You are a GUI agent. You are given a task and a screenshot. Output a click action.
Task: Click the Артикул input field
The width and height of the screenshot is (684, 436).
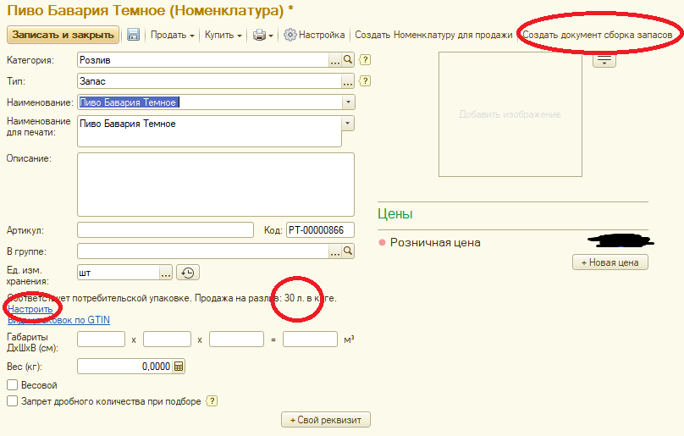tap(165, 230)
